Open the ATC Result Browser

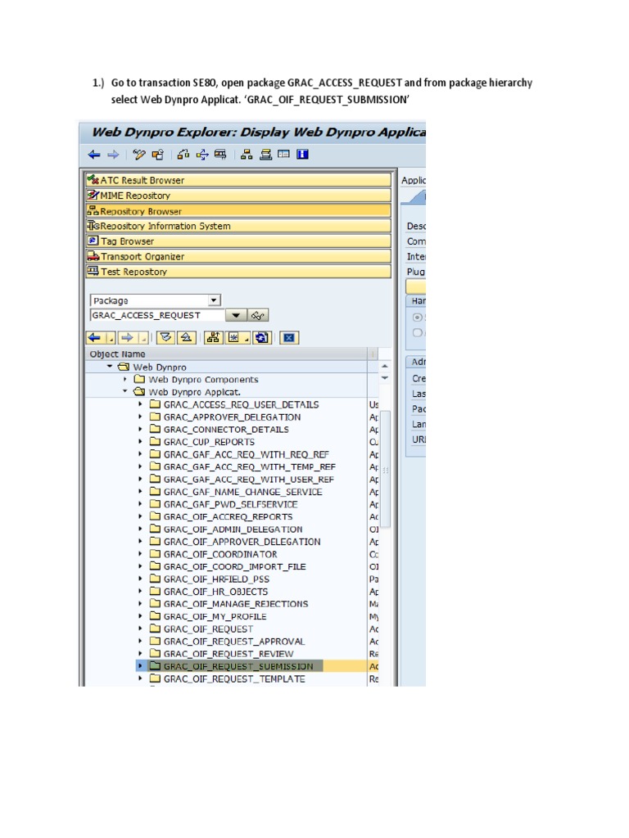238,180
